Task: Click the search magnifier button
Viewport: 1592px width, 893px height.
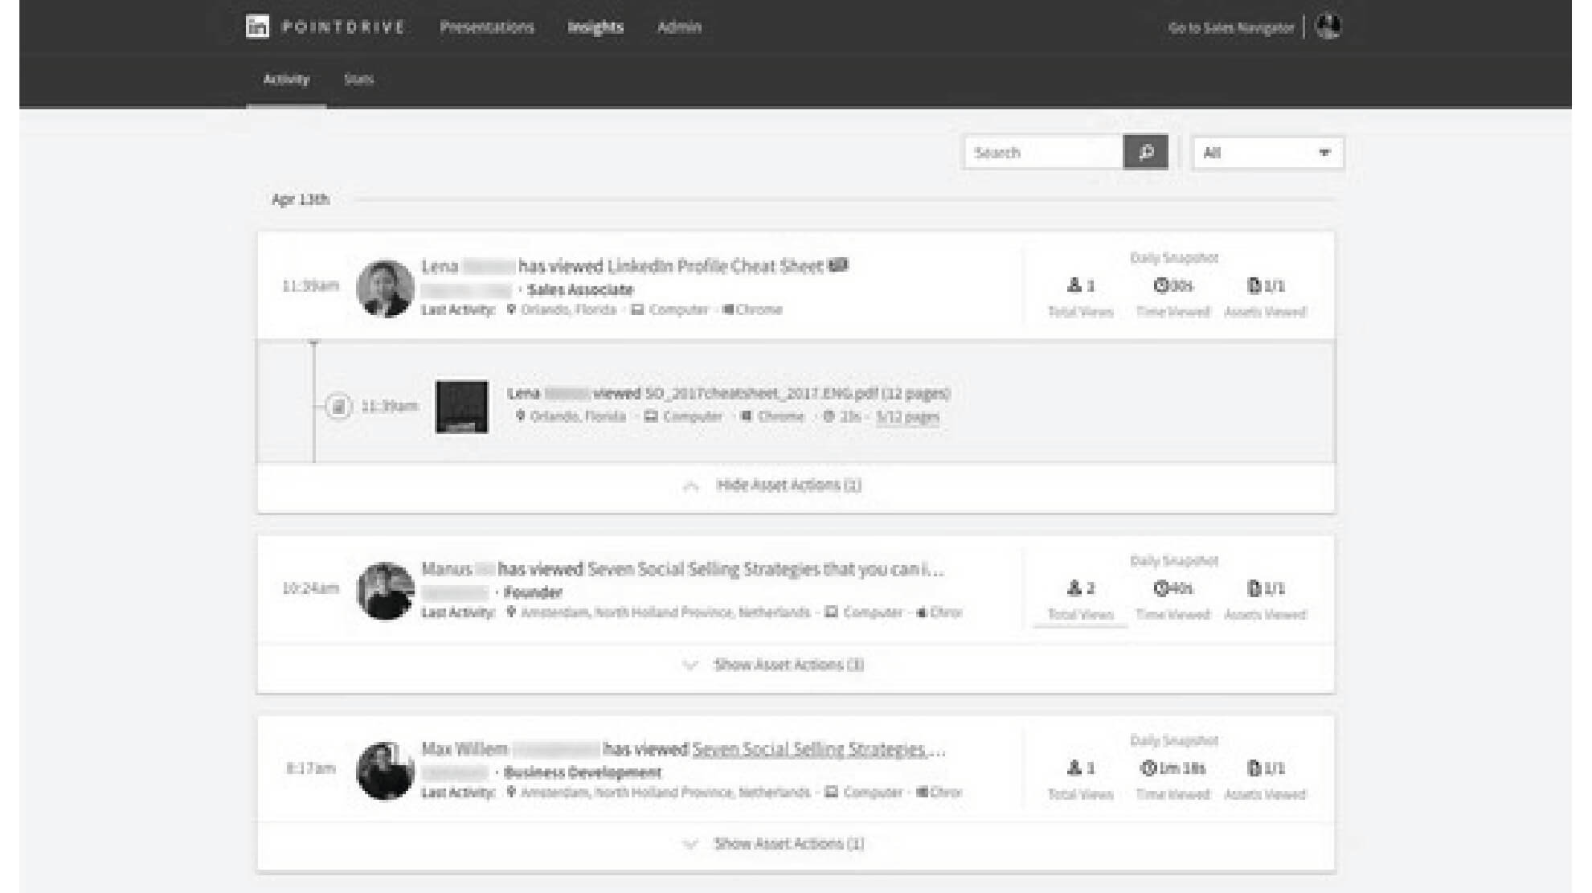Action: click(1145, 152)
